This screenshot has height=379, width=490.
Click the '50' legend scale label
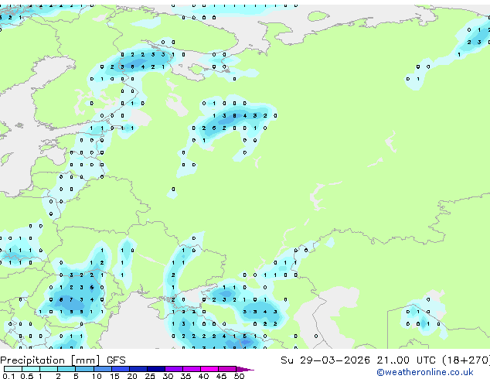click(x=239, y=376)
